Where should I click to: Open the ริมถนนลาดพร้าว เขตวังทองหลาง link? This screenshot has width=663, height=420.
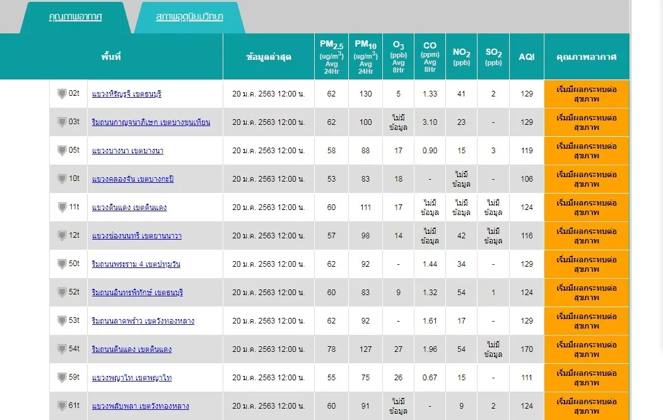[143, 321]
